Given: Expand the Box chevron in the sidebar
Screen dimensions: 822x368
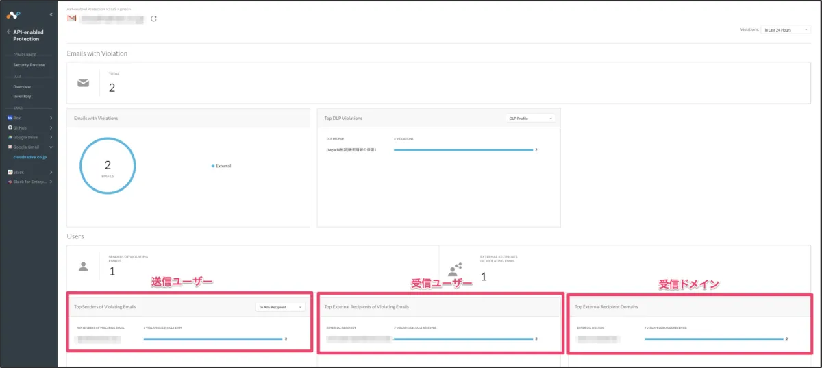Looking at the screenshot, I should pos(51,118).
